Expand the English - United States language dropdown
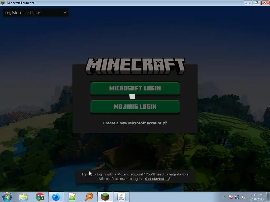Image resolution: width=270 pixels, height=202 pixels. point(36,13)
